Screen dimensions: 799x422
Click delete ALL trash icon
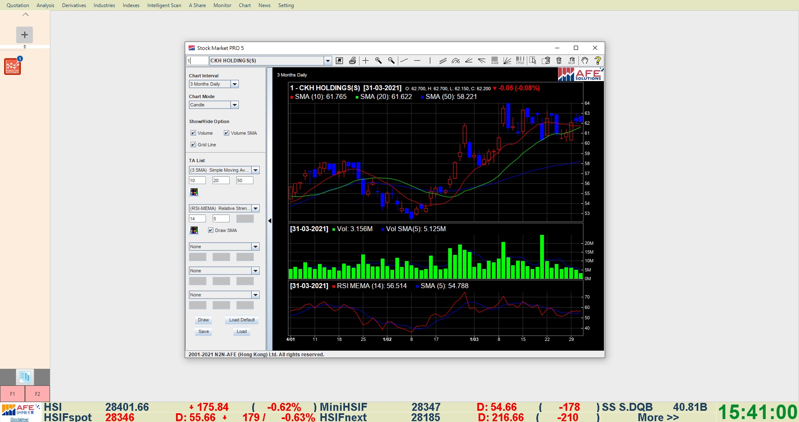(x=572, y=61)
